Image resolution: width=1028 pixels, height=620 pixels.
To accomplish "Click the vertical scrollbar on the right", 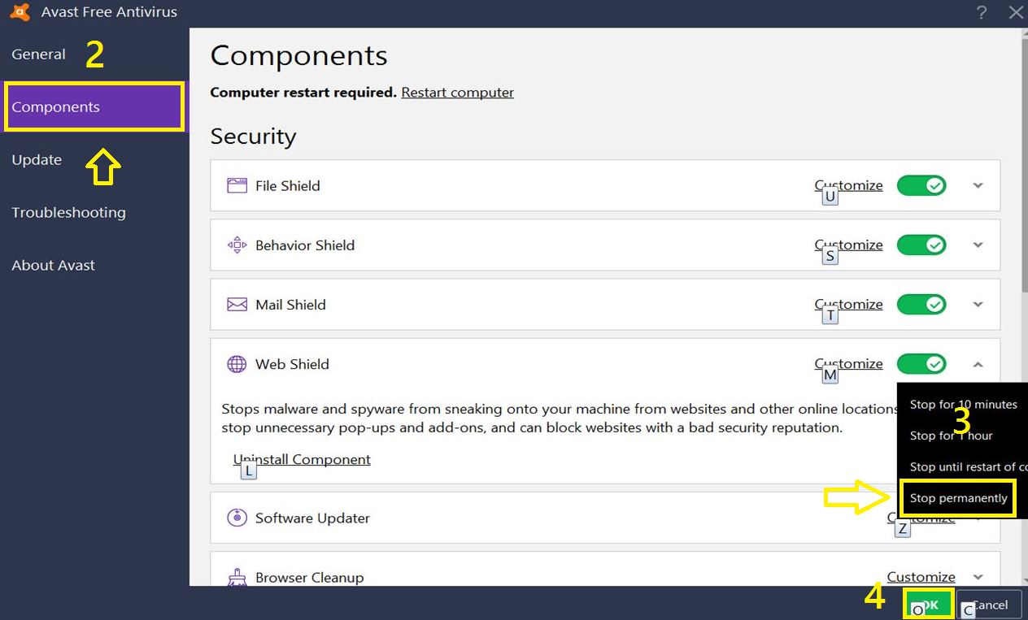I will click(x=1023, y=163).
